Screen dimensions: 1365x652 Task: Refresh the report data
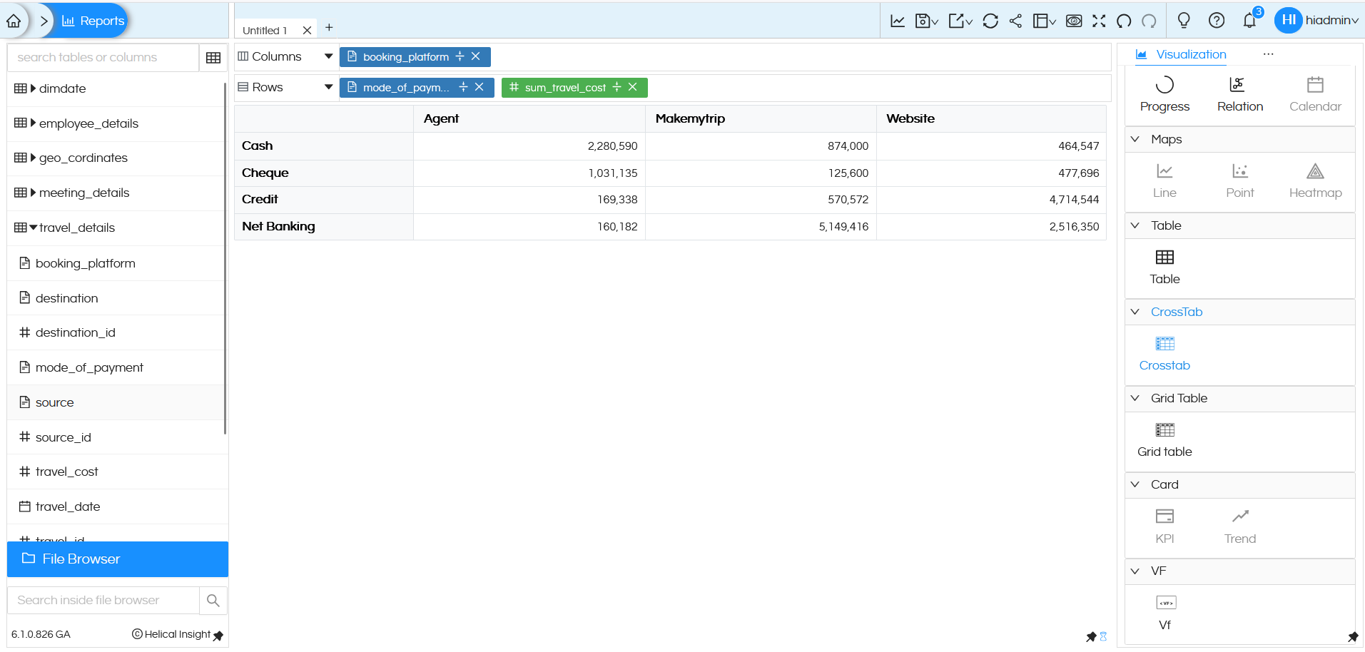990,21
